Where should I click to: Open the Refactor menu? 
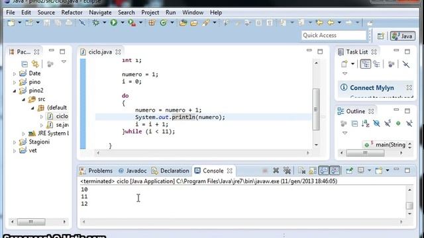click(x=72, y=13)
